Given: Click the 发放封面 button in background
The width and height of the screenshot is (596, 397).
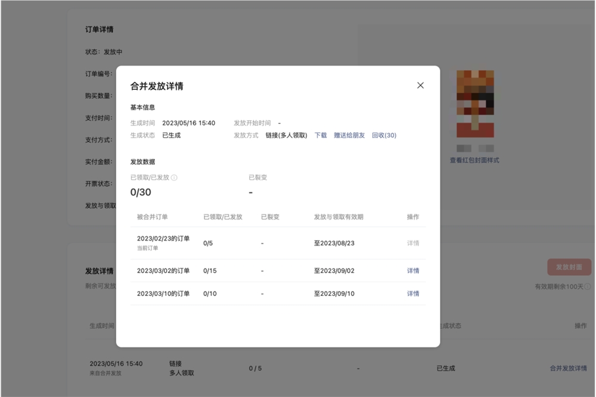Looking at the screenshot, I should click(569, 267).
